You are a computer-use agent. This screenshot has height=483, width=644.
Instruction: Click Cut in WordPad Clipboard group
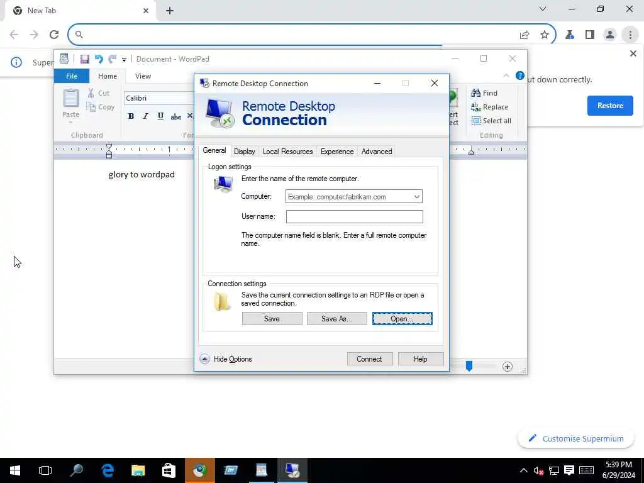click(x=98, y=93)
